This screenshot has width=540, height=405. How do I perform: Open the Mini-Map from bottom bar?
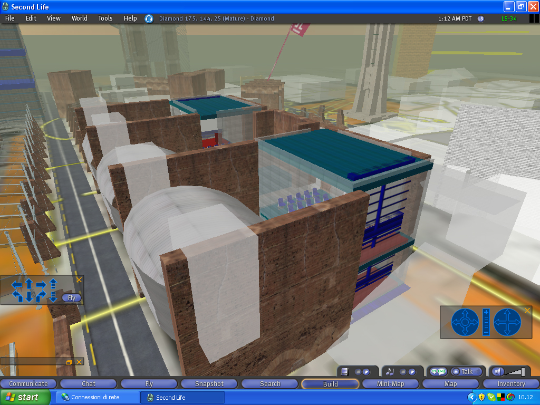pyautogui.click(x=390, y=384)
